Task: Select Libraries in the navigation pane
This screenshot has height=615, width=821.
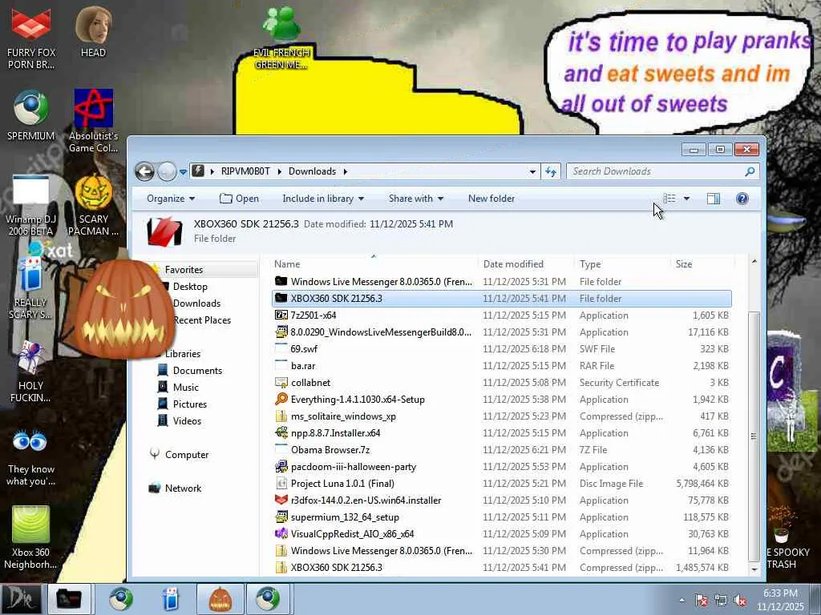Action: coord(183,353)
